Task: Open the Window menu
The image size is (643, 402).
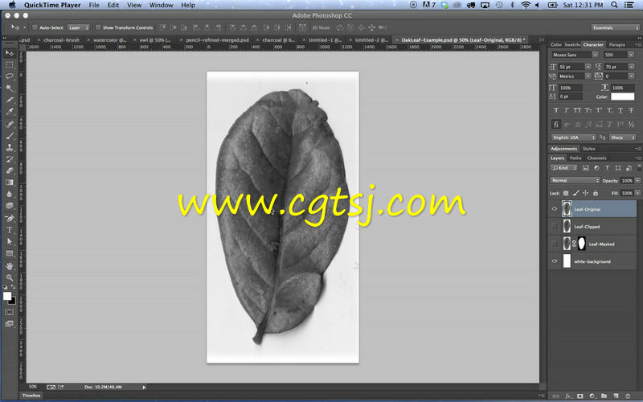Action: (x=161, y=5)
